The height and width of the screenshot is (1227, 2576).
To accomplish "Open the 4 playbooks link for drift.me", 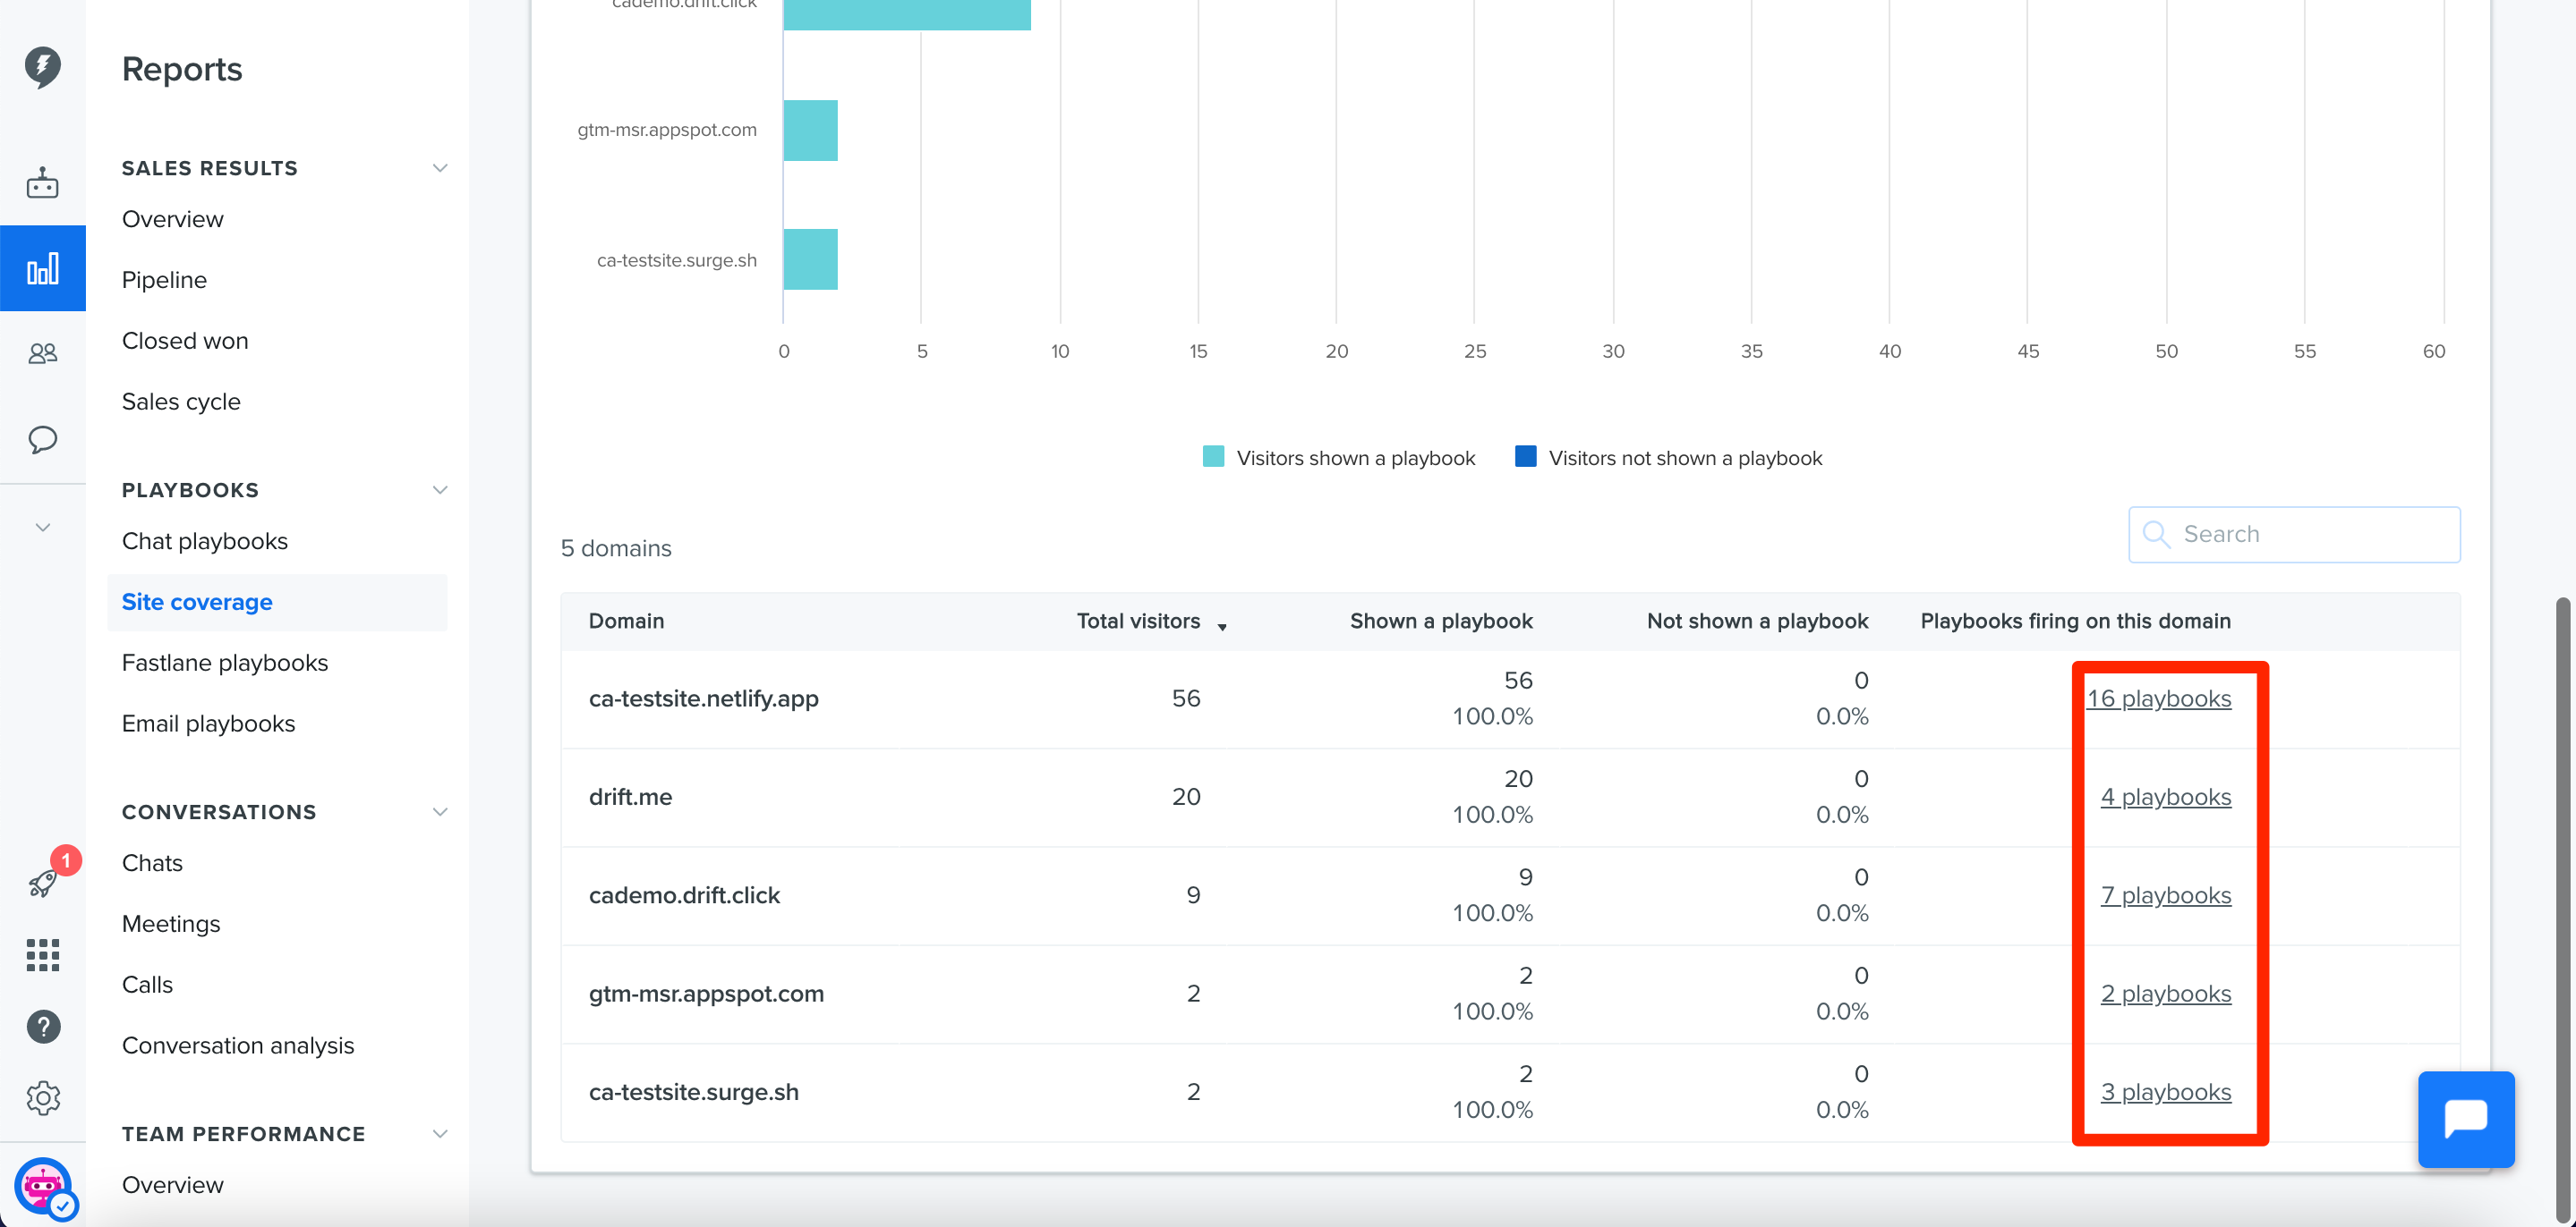I will point(2166,798).
